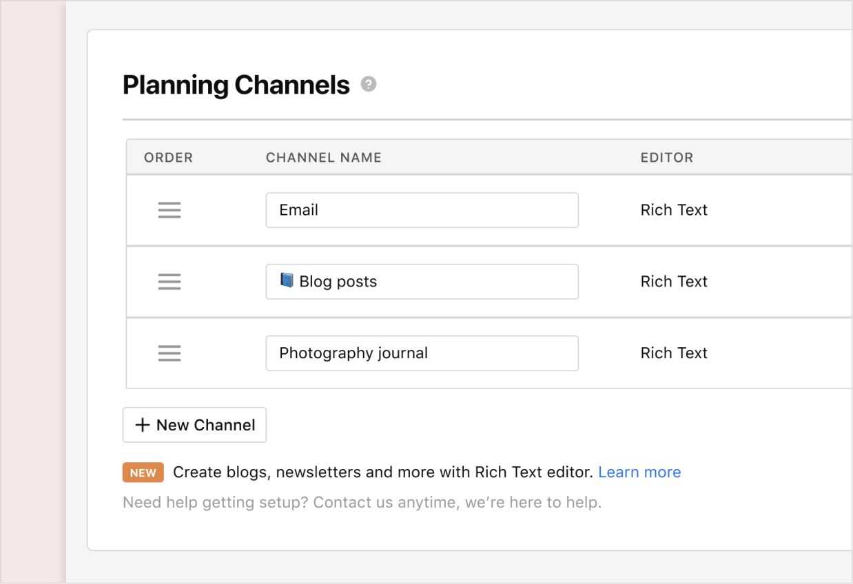The width and height of the screenshot is (853, 584).
Task: Select Rich Text in the Blog posts row
Action: [674, 282]
